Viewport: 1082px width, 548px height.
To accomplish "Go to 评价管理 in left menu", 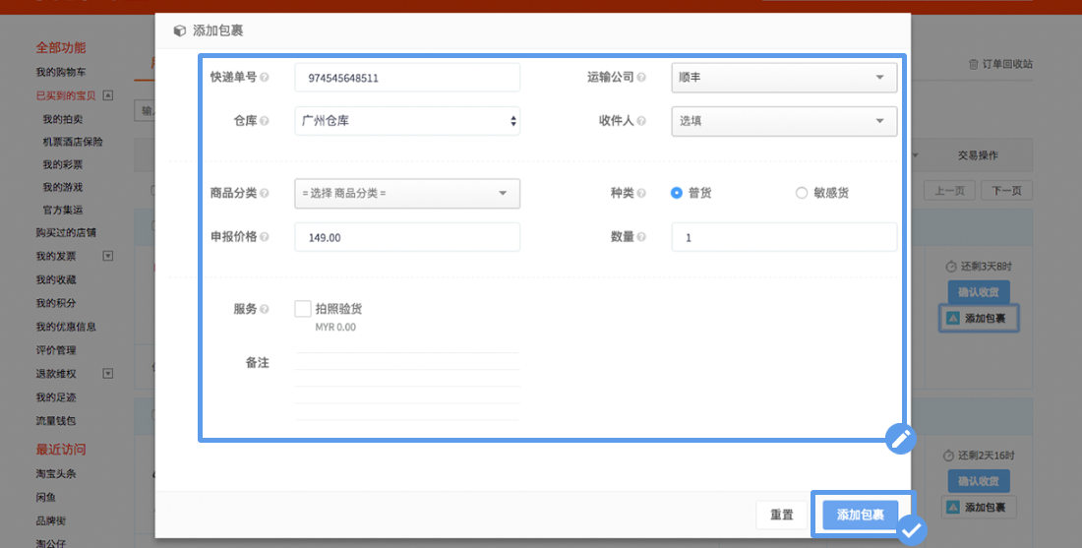I will click(x=56, y=350).
